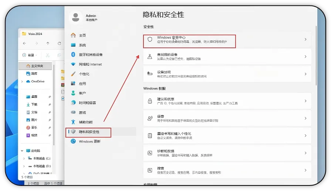Open the 帐户 person icon
Viewport: 331px width, 191px height.
73,93
